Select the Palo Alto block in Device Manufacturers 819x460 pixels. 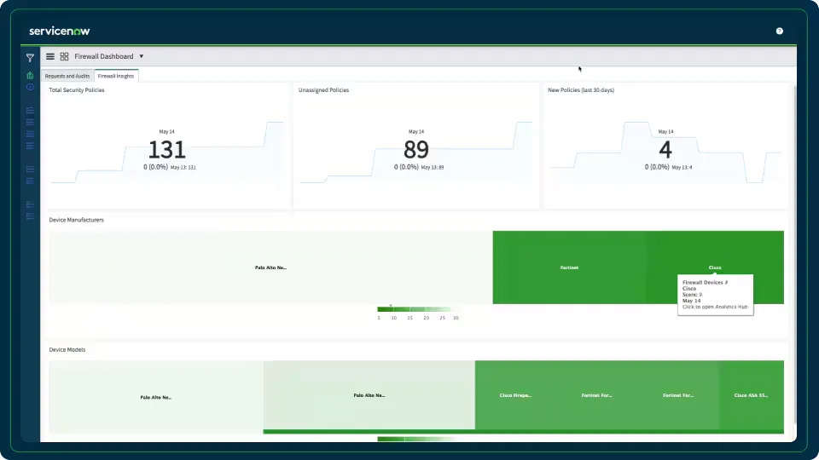click(x=270, y=267)
